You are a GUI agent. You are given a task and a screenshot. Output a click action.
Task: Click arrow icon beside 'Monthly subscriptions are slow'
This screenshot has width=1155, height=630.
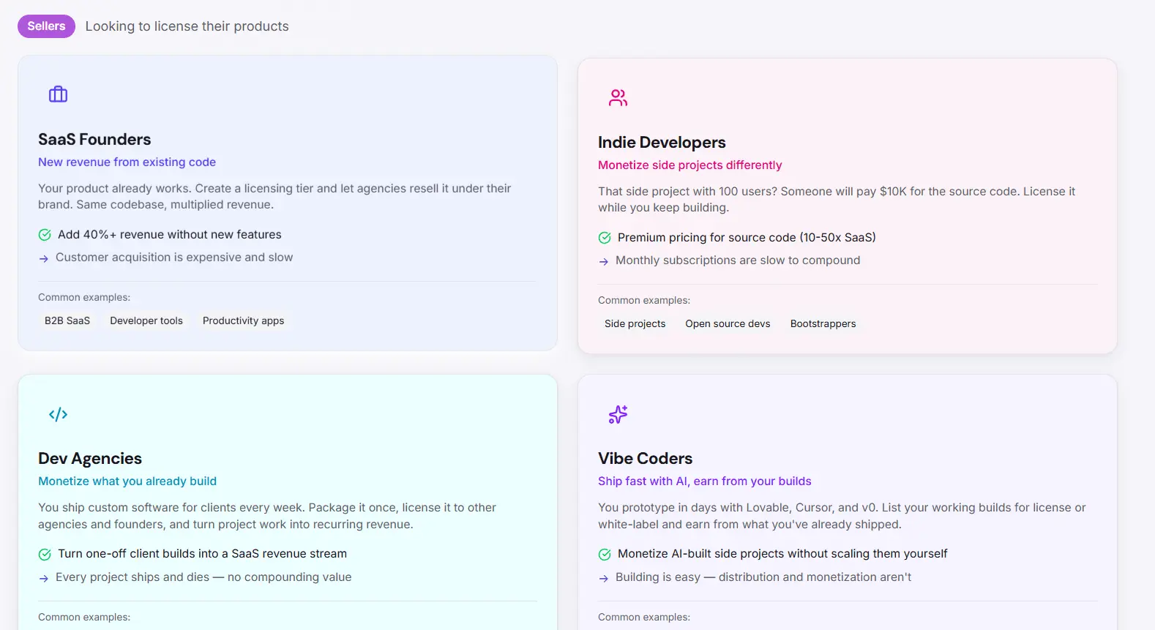click(x=604, y=261)
